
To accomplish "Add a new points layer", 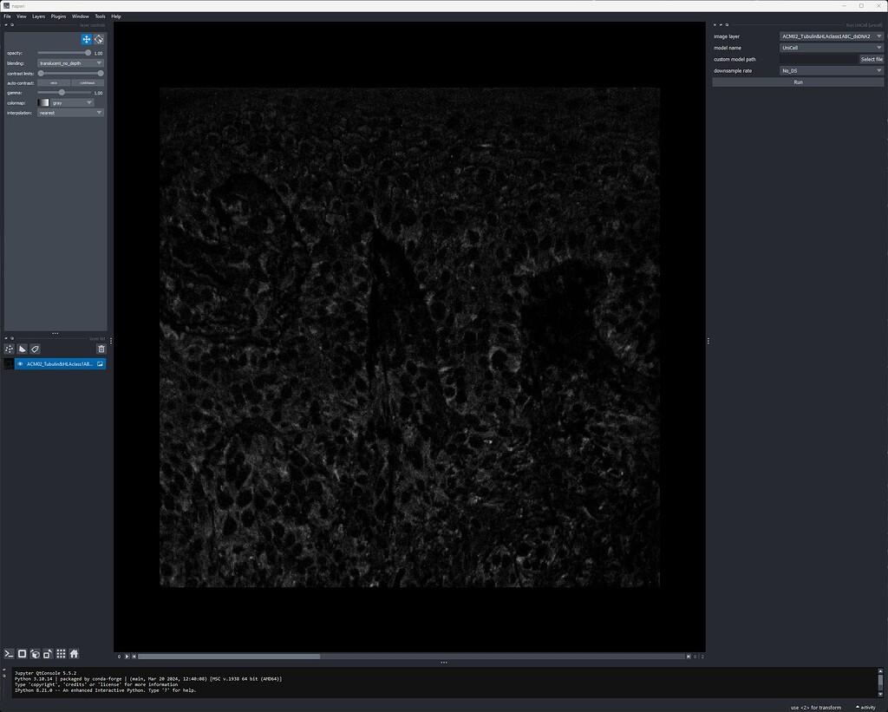I will tap(10, 349).
